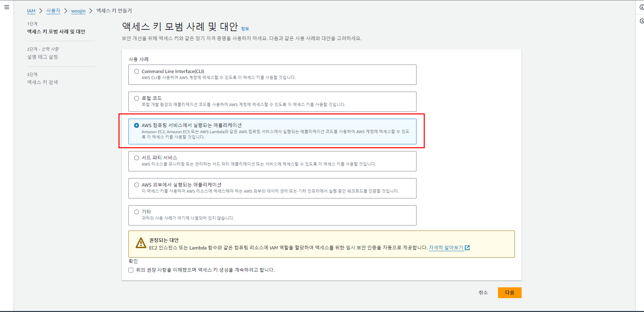The height and width of the screenshot is (312, 644).
Task: Select the 기타 use case option
Action: tap(136, 212)
